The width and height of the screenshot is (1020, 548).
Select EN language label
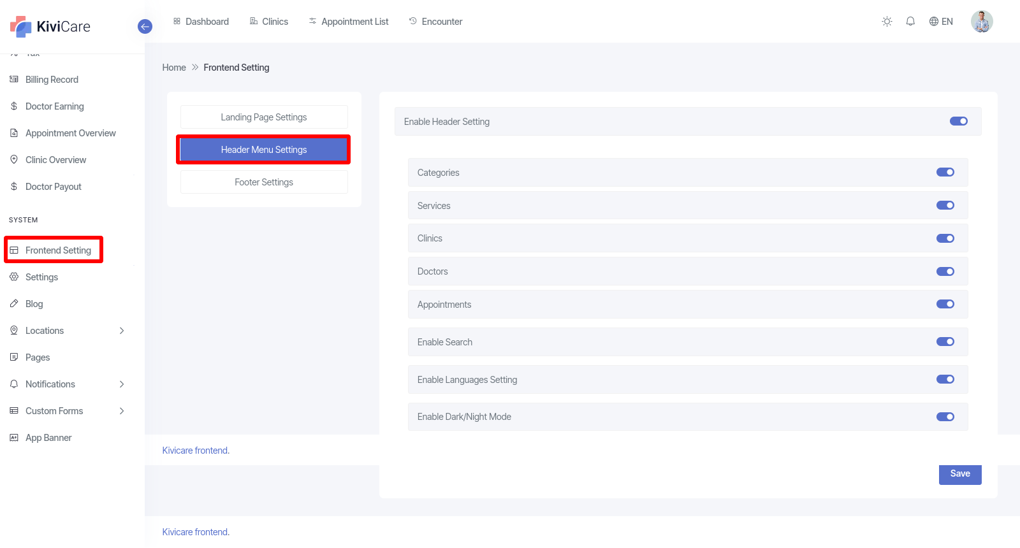tap(947, 22)
